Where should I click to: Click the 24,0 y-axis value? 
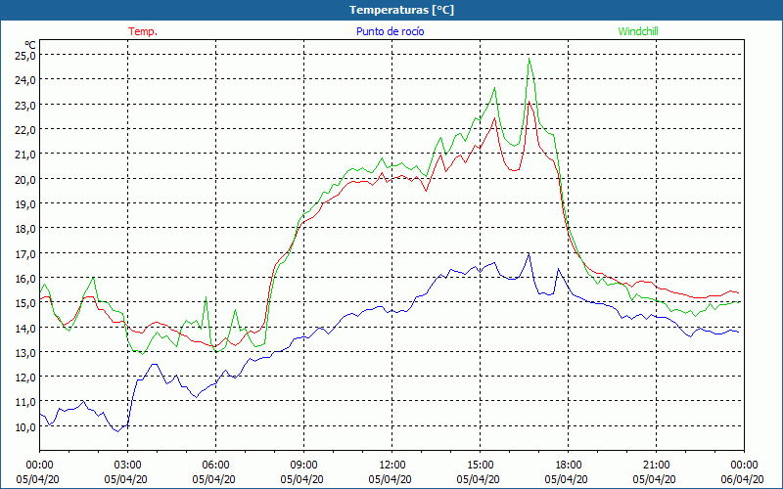click(x=24, y=80)
